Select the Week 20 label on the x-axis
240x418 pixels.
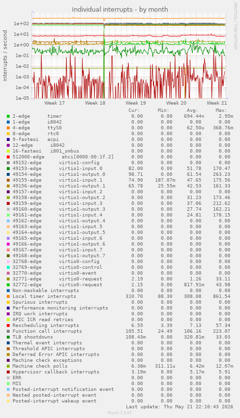(x=176, y=103)
